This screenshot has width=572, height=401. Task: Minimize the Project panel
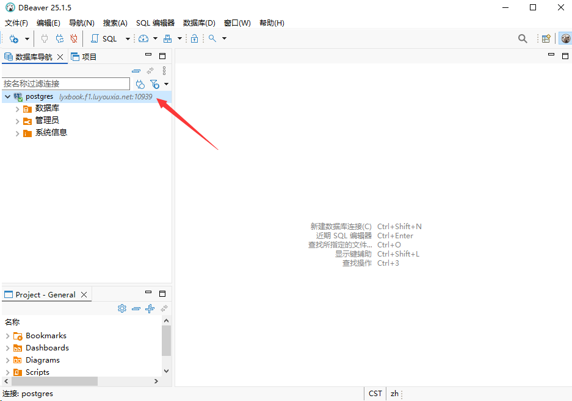coord(148,292)
